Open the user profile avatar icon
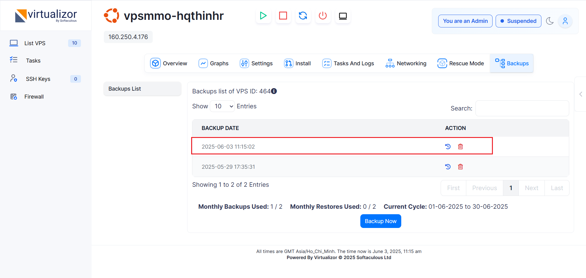The image size is (586, 278). coord(565,21)
